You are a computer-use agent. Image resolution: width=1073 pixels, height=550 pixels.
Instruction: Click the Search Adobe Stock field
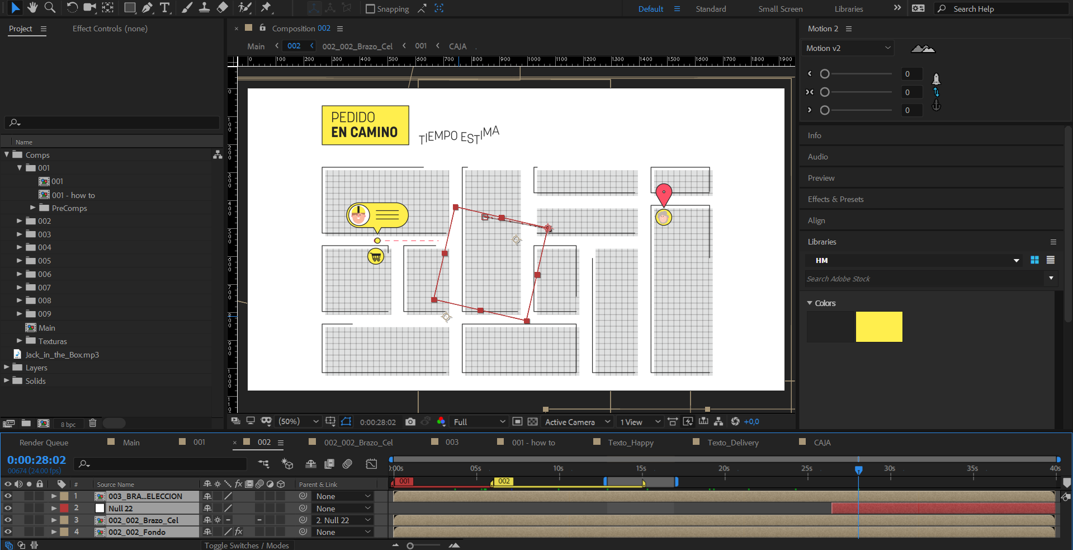[925, 279]
